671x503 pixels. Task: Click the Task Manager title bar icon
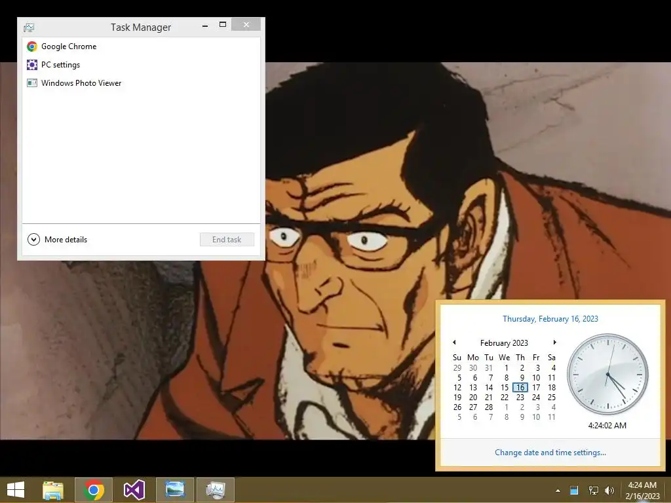click(x=29, y=28)
